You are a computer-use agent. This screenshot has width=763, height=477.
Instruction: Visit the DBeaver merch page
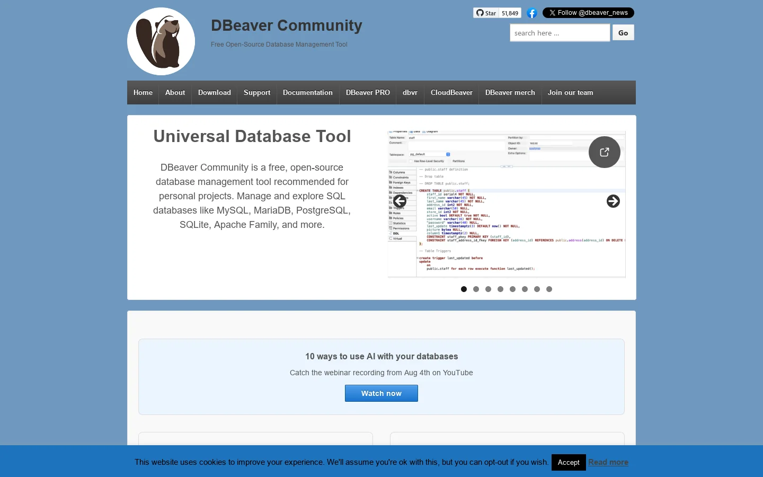pos(510,93)
